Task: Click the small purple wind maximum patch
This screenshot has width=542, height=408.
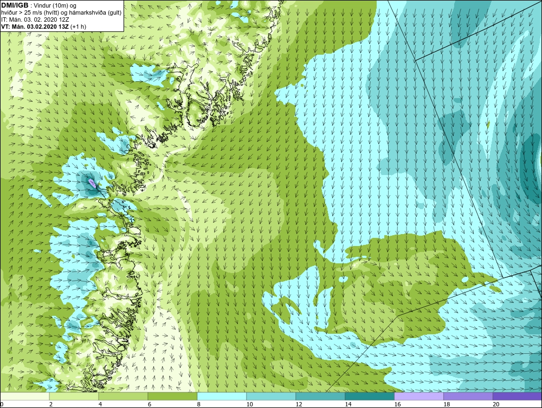Action: [92, 183]
